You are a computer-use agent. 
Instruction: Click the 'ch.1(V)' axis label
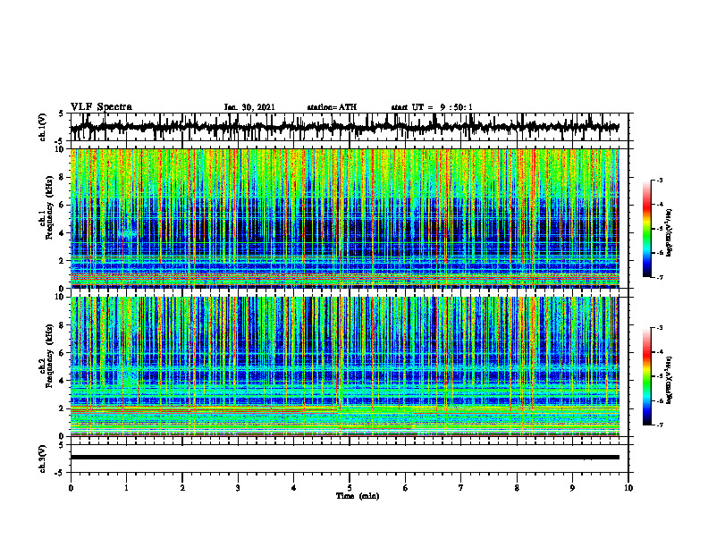(43, 127)
